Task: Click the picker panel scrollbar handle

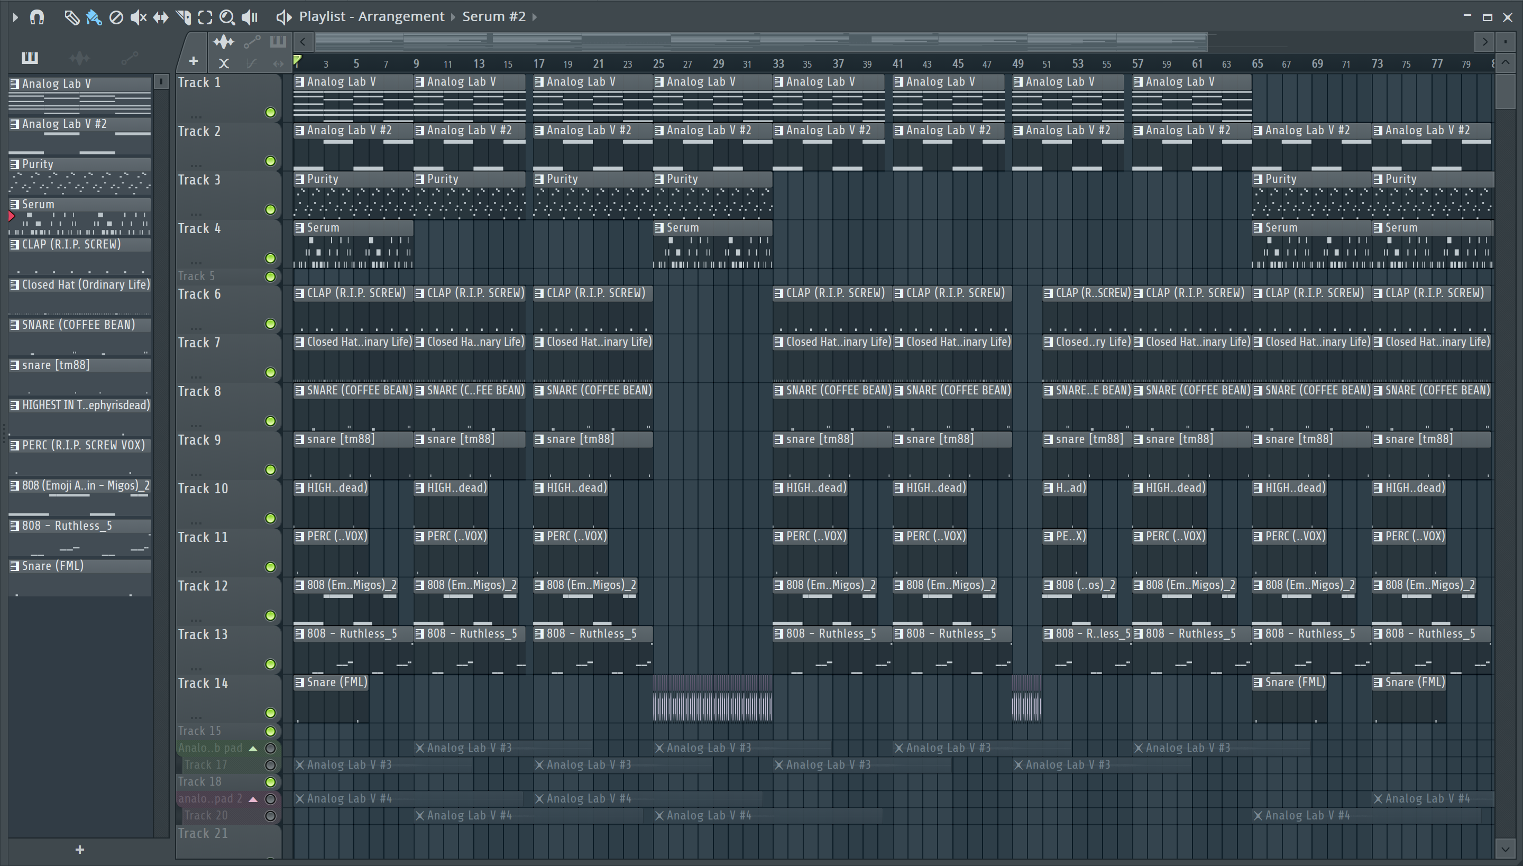Action: click(161, 81)
